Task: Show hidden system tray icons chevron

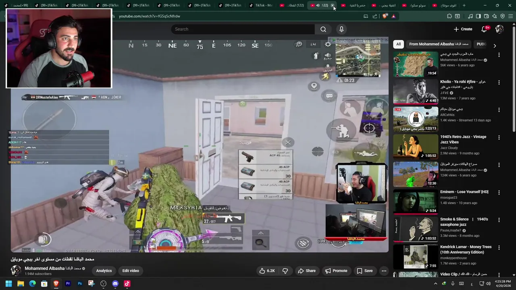Action: click(435, 284)
